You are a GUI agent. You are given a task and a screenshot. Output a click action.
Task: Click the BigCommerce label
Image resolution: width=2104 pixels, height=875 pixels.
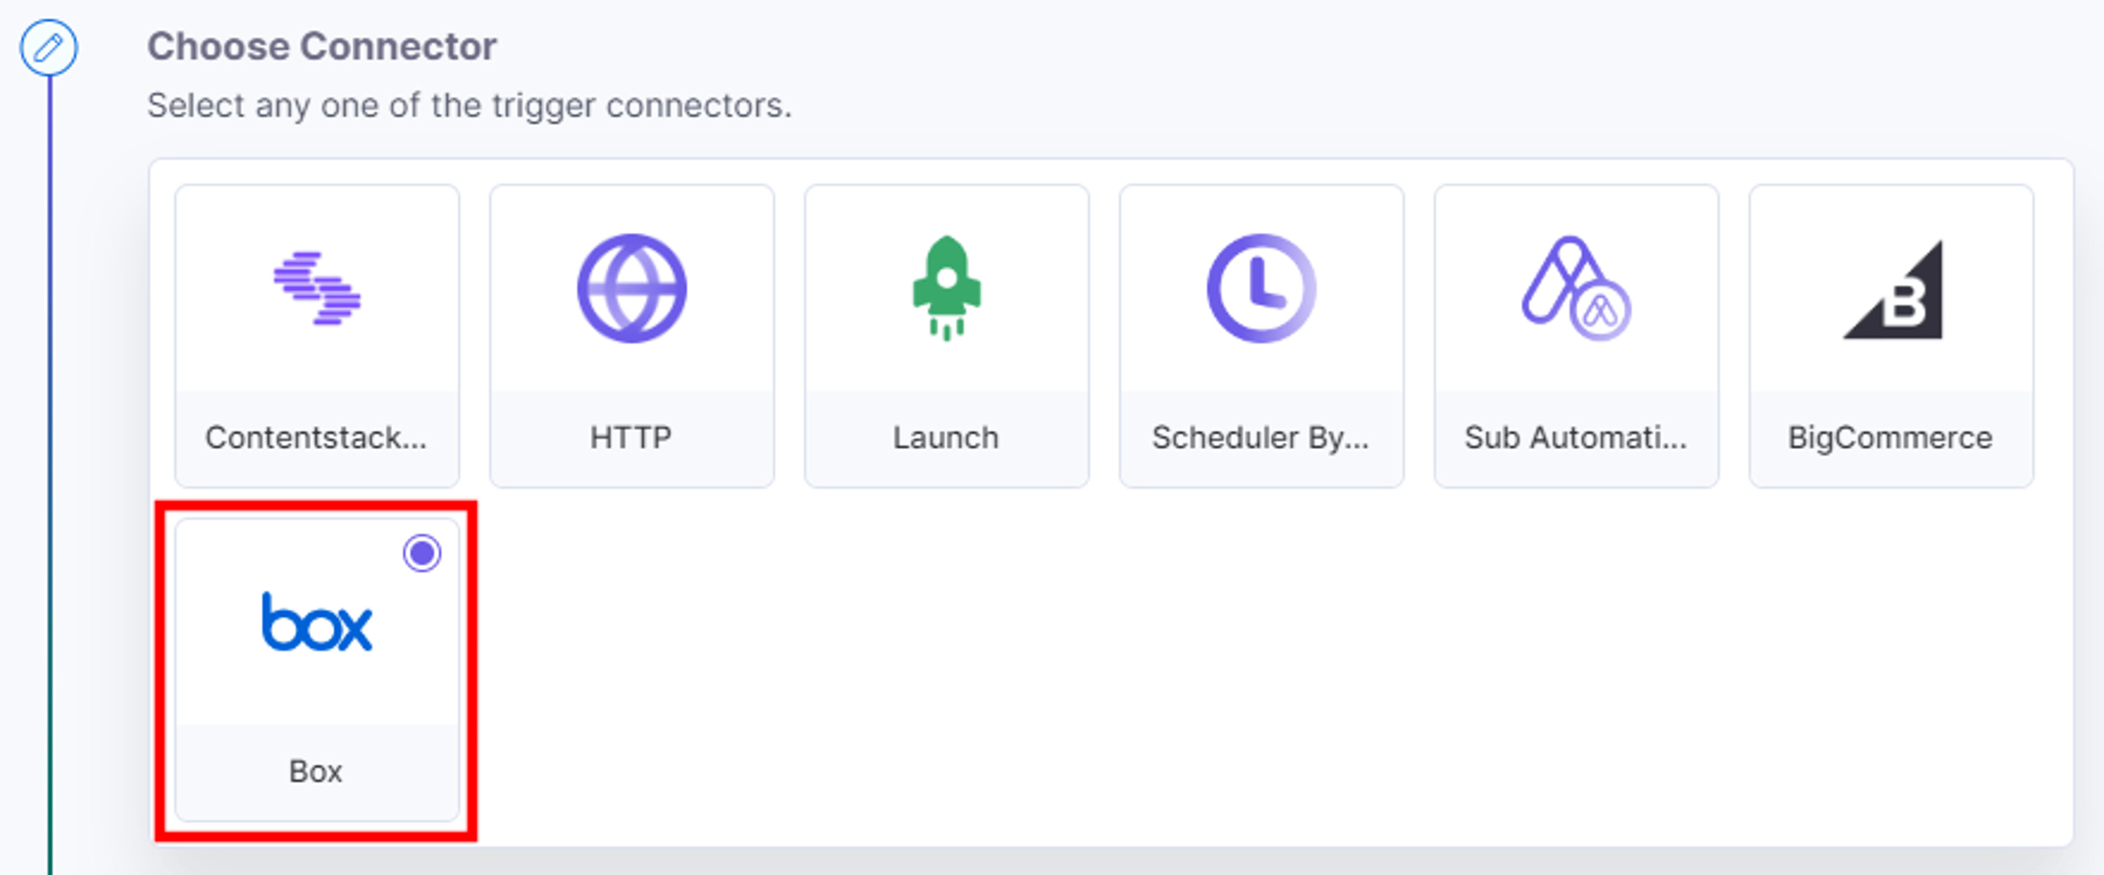[1891, 438]
